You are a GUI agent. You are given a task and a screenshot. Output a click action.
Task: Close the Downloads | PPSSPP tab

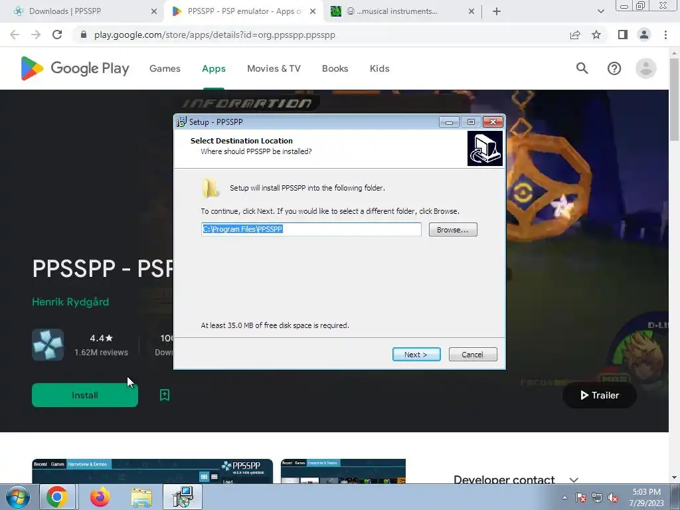coord(154,12)
